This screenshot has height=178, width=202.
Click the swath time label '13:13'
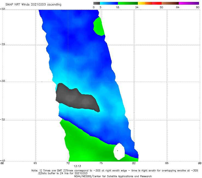(77, 166)
